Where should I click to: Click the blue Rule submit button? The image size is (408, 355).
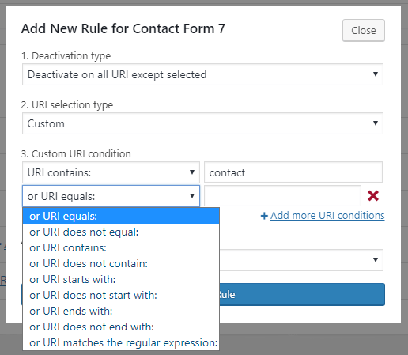tap(302, 294)
